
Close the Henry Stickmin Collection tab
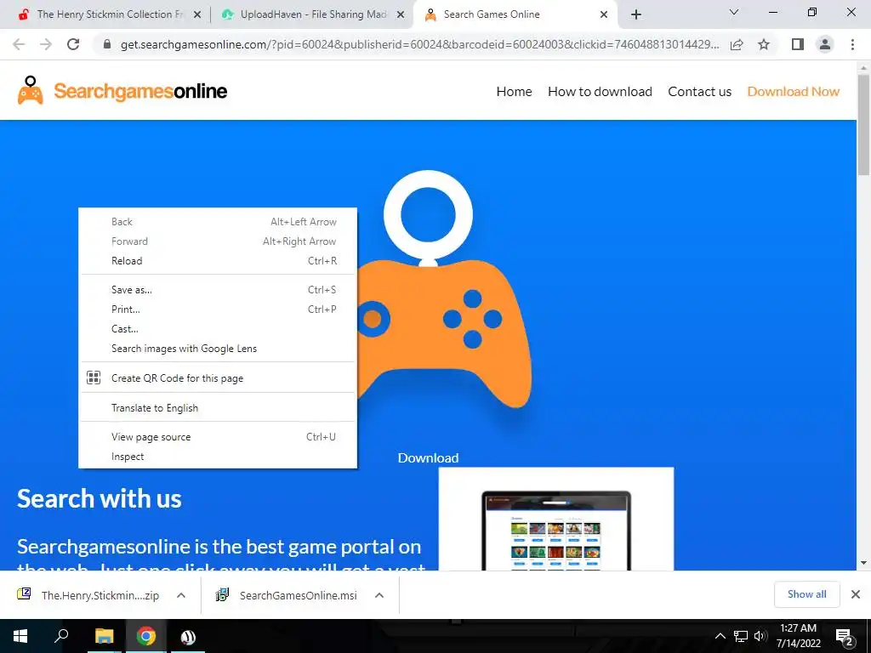(196, 15)
